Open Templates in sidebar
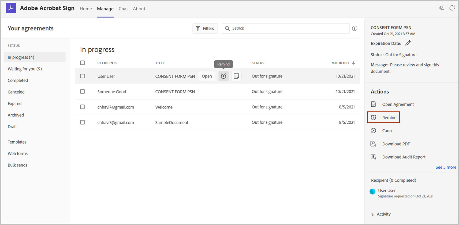459x225 pixels. tap(17, 142)
